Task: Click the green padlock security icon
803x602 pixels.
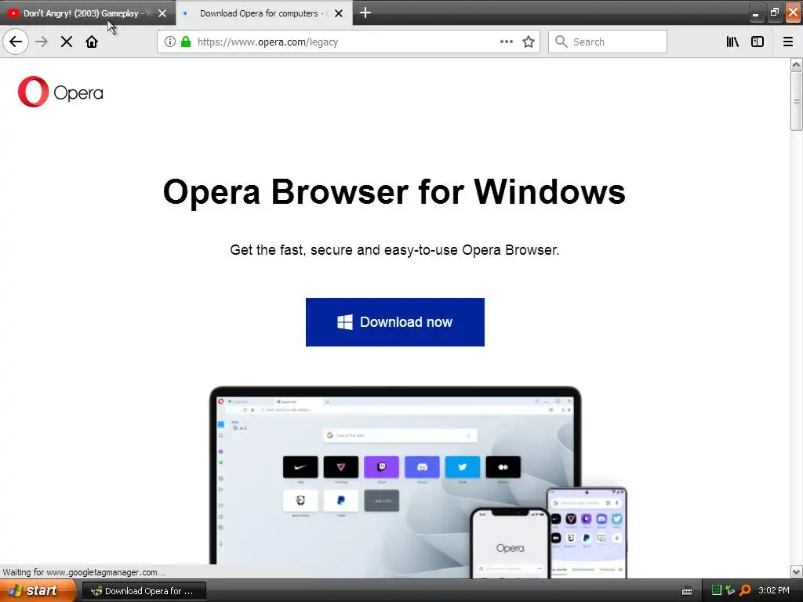Action: (186, 42)
